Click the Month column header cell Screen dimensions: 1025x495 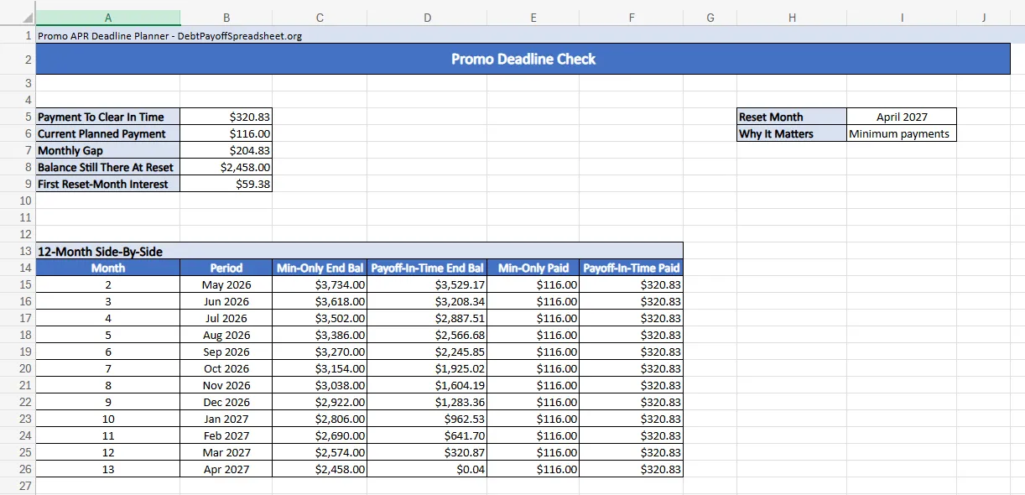tap(107, 268)
